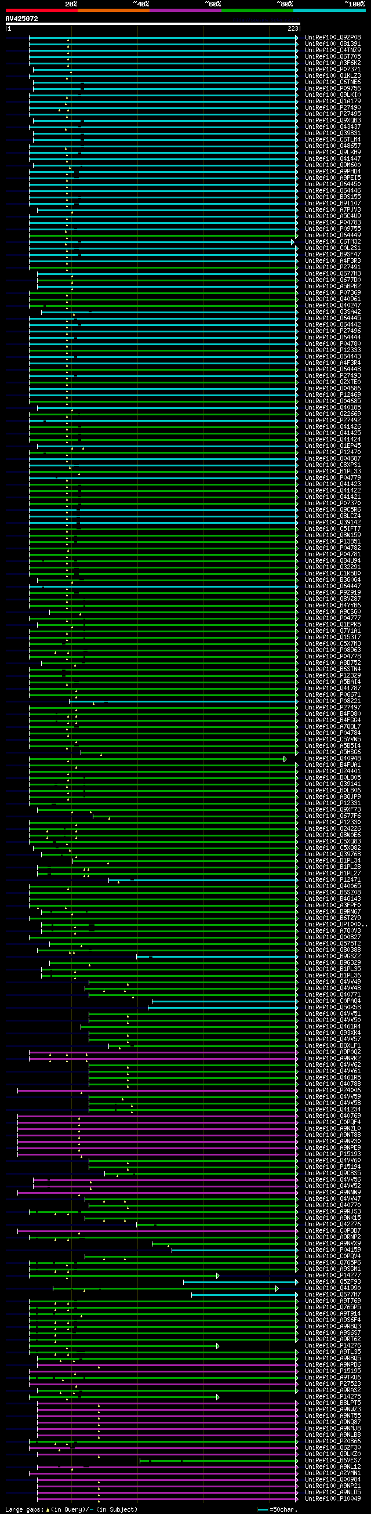Select the UniRef100_Q43437 label
This screenshot has height=1514, width=371.
333,127
